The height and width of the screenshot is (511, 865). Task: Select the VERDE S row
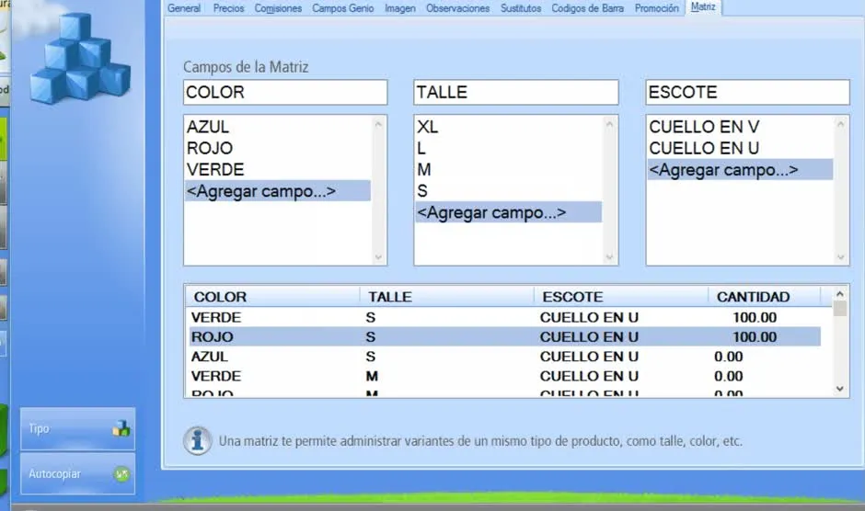pyautogui.click(x=504, y=317)
